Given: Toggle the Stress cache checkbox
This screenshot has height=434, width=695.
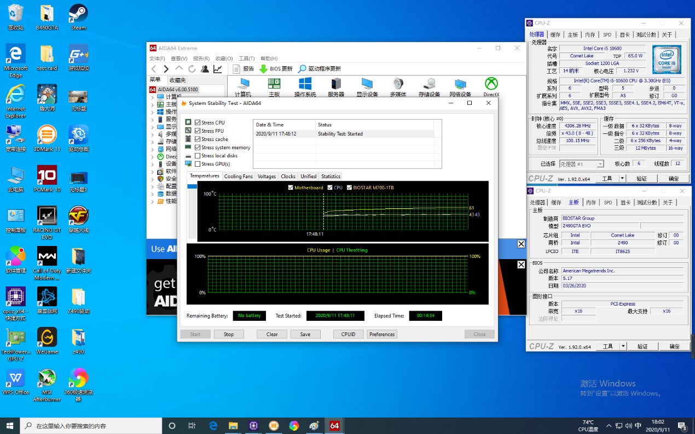Looking at the screenshot, I should pyautogui.click(x=198, y=139).
